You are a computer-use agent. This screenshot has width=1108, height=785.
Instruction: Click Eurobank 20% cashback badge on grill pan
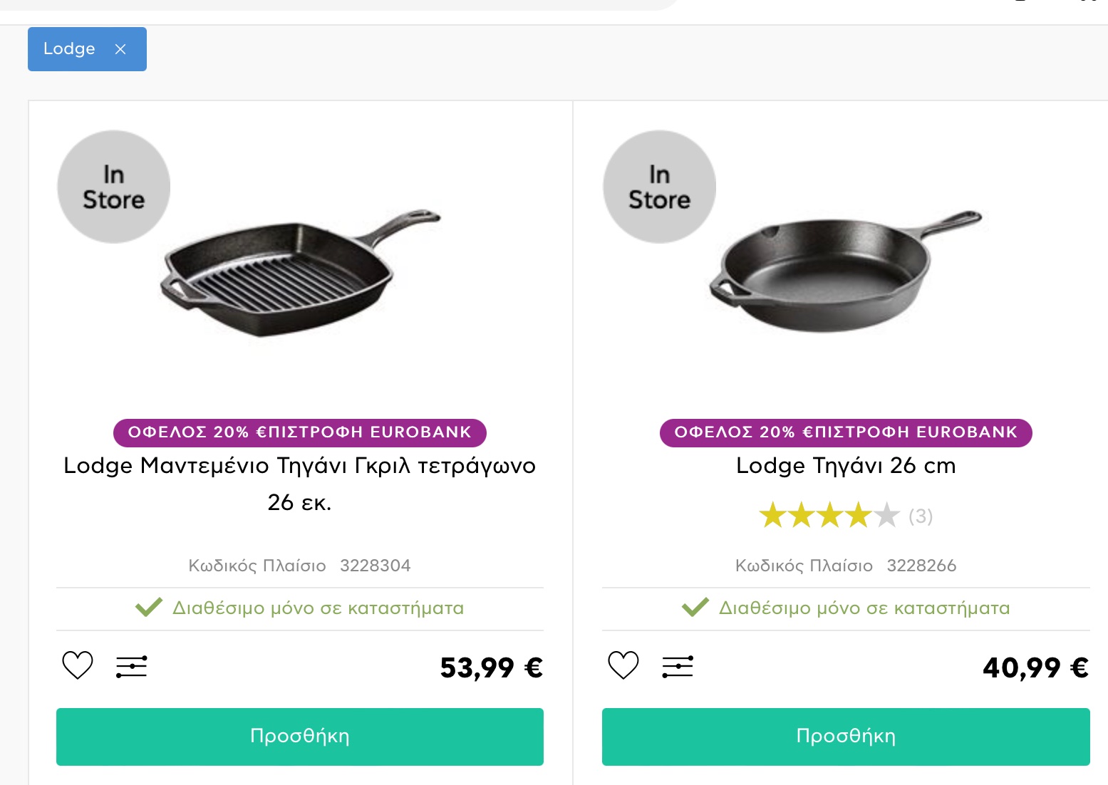tap(300, 432)
